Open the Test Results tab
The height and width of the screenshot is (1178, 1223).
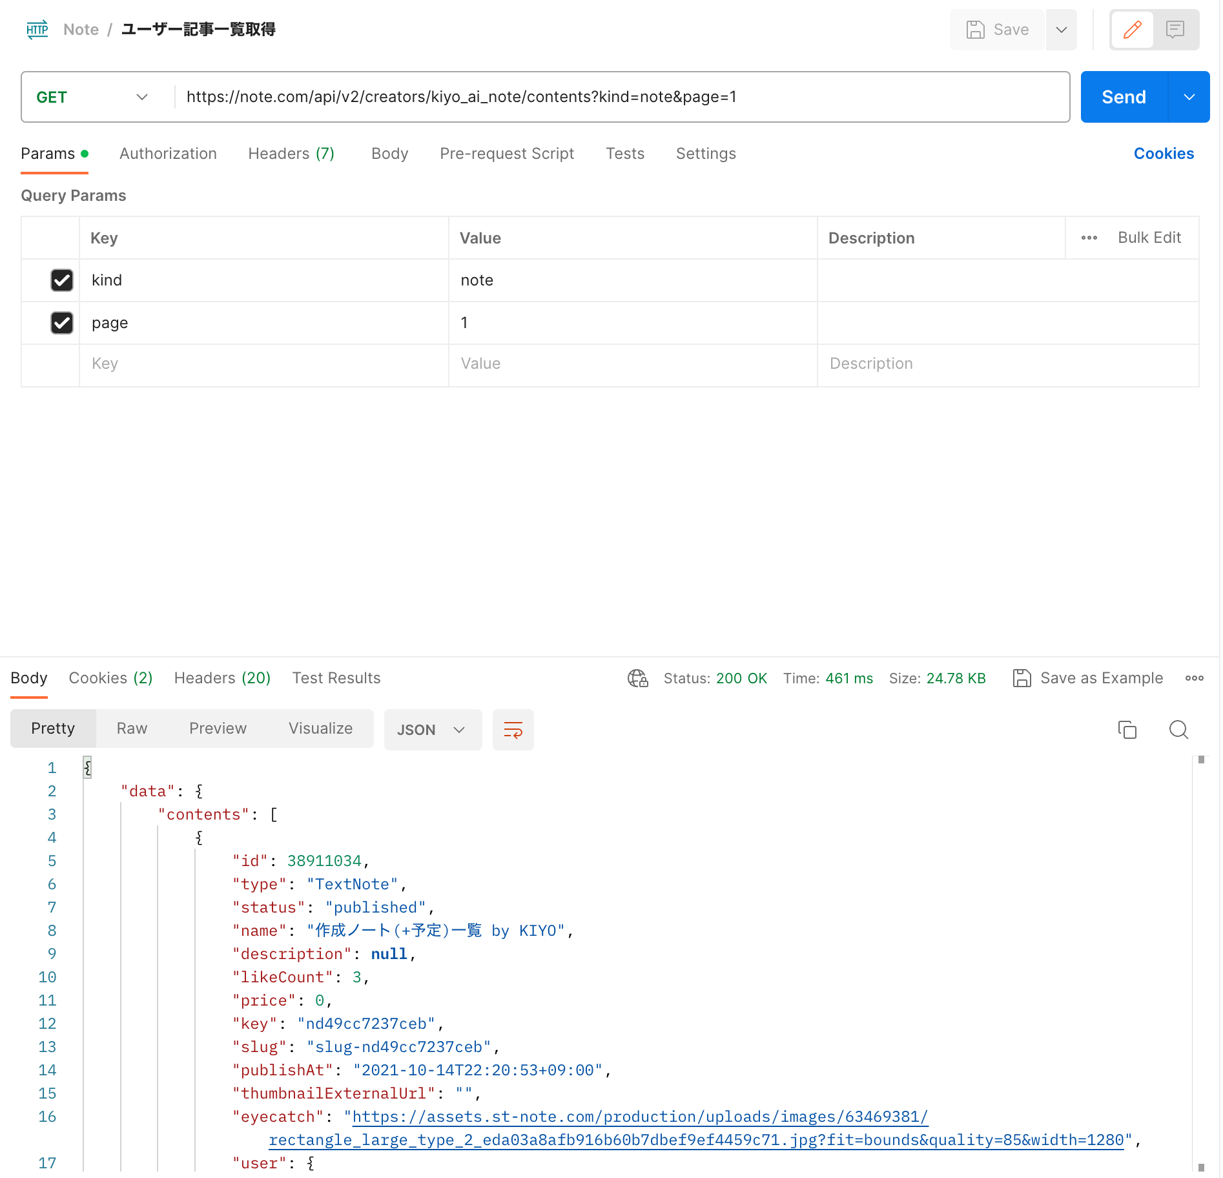(x=336, y=678)
